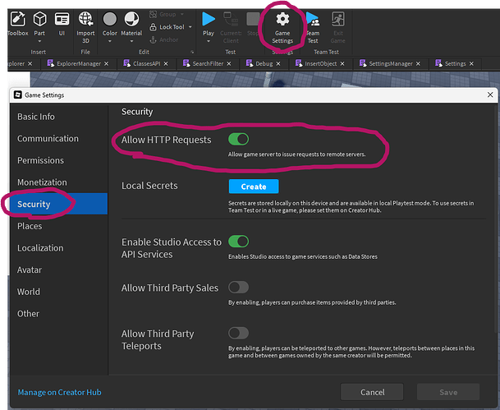Close the InsertObject tab

point(342,64)
